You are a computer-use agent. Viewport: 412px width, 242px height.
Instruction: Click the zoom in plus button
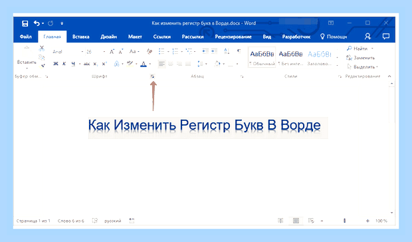pos(367,221)
